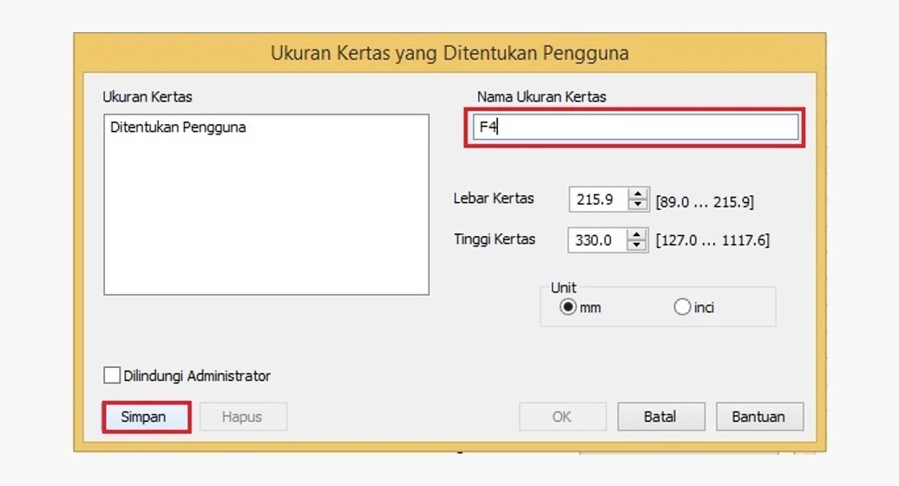Decrease Lebar Kertas with down arrow
The height and width of the screenshot is (486, 899).
tap(638, 205)
